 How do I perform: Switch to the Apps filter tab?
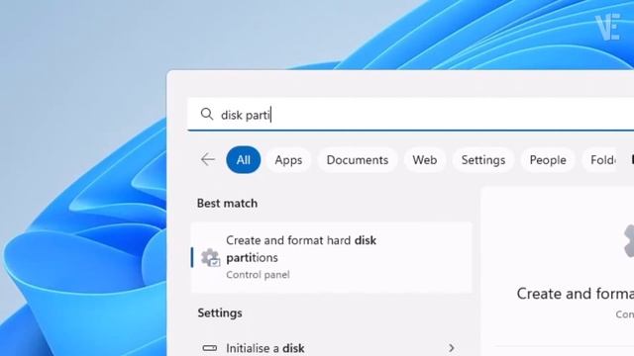288,160
